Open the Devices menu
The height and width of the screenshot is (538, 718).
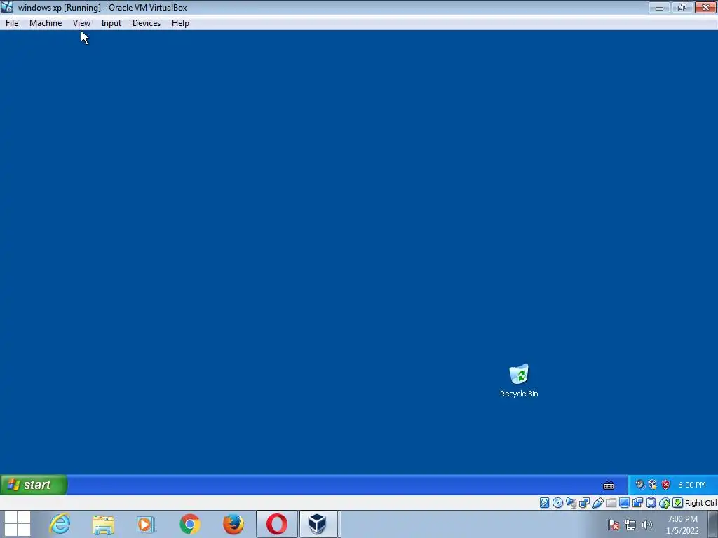point(147,23)
